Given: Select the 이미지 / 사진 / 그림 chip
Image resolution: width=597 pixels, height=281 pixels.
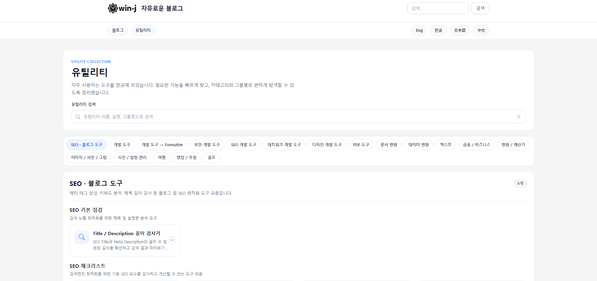Looking at the screenshot, I should pos(89,158).
